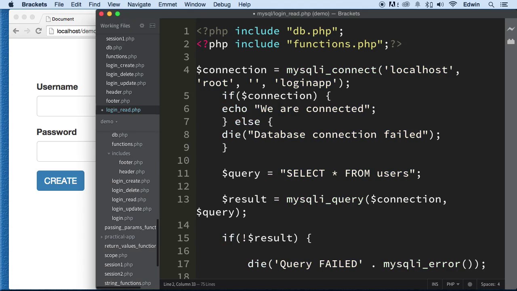This screenshot has height=291, width=517.
Task: Click the localhost address bar
Action: coord(72,31)
